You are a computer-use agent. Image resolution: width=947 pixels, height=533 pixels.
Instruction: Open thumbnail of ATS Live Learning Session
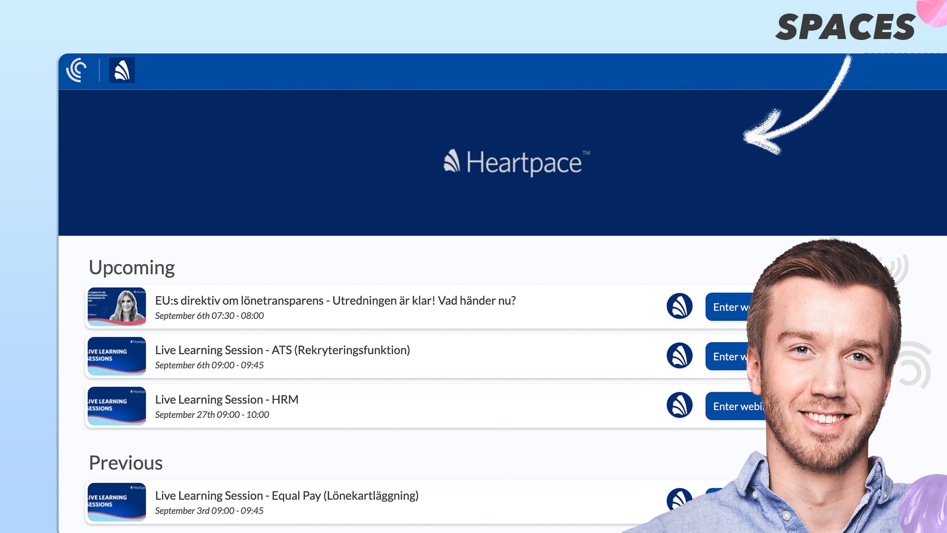(117, 356)
